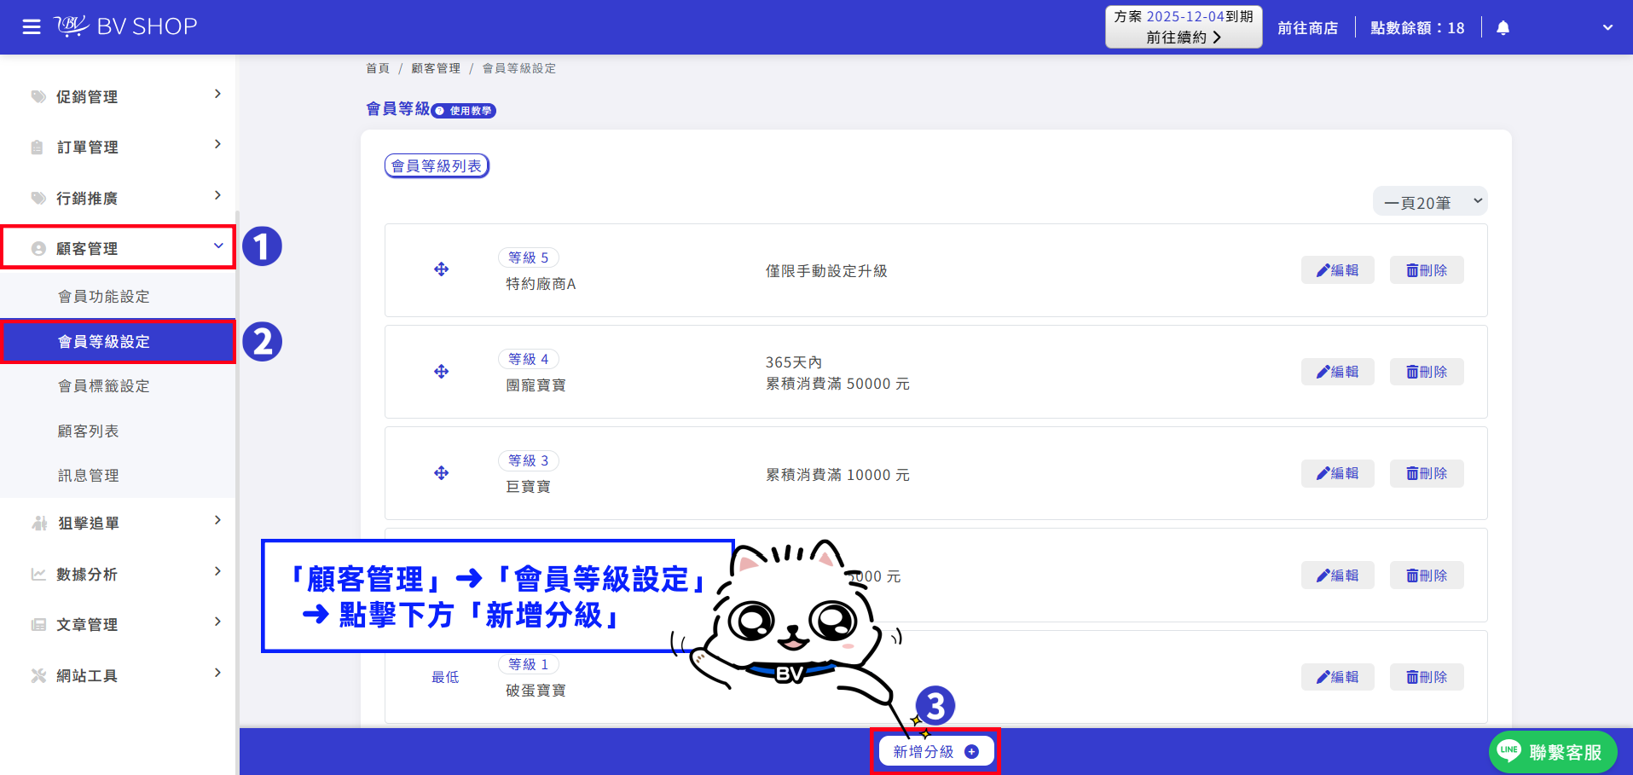Expand the 狙擊追單 sidebar menu
Viewport: 1633px width, 775px height.
point(118,523)
